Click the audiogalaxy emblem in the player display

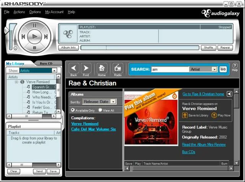tap(69, 34)
